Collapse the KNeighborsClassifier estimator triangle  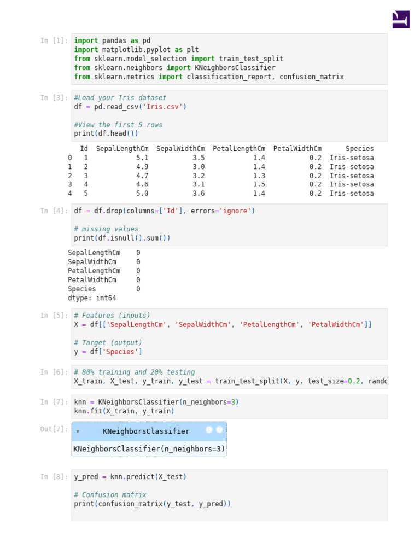point(78,431)
